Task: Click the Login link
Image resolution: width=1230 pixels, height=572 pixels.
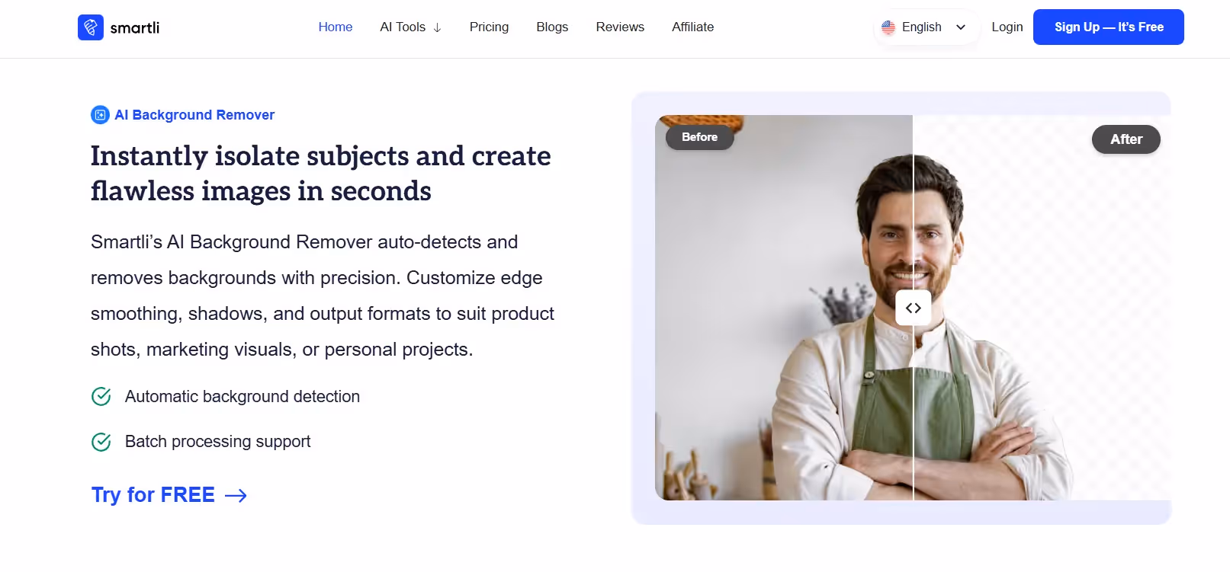Action: 1007,27
